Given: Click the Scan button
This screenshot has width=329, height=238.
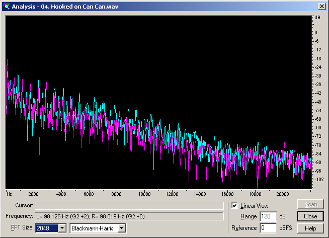Looking at the screenshot, I should click(310, 205).
